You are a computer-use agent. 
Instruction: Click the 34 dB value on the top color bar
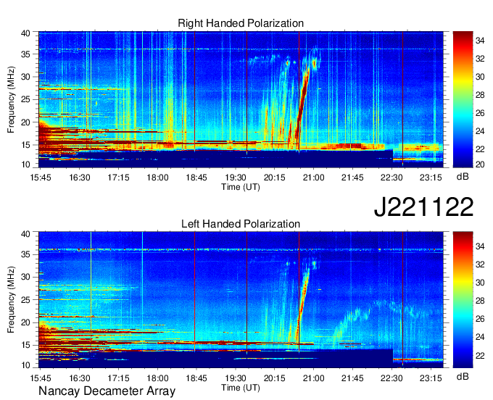[x=480, y=41]
